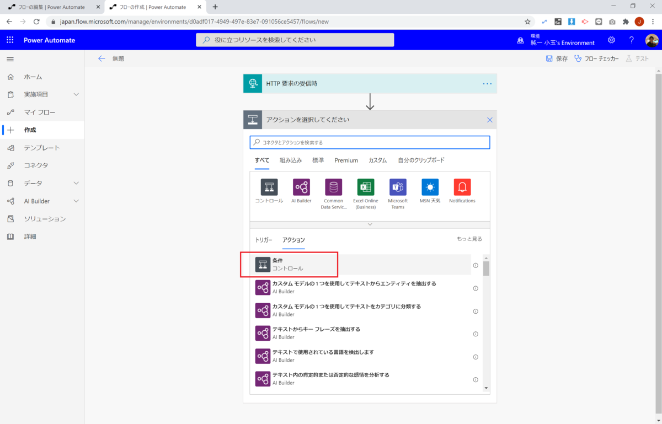Show info for テキスト内の肯定的または否定的な感情を分析する
This screenshot has height=424, width=662.
point(476,379)
